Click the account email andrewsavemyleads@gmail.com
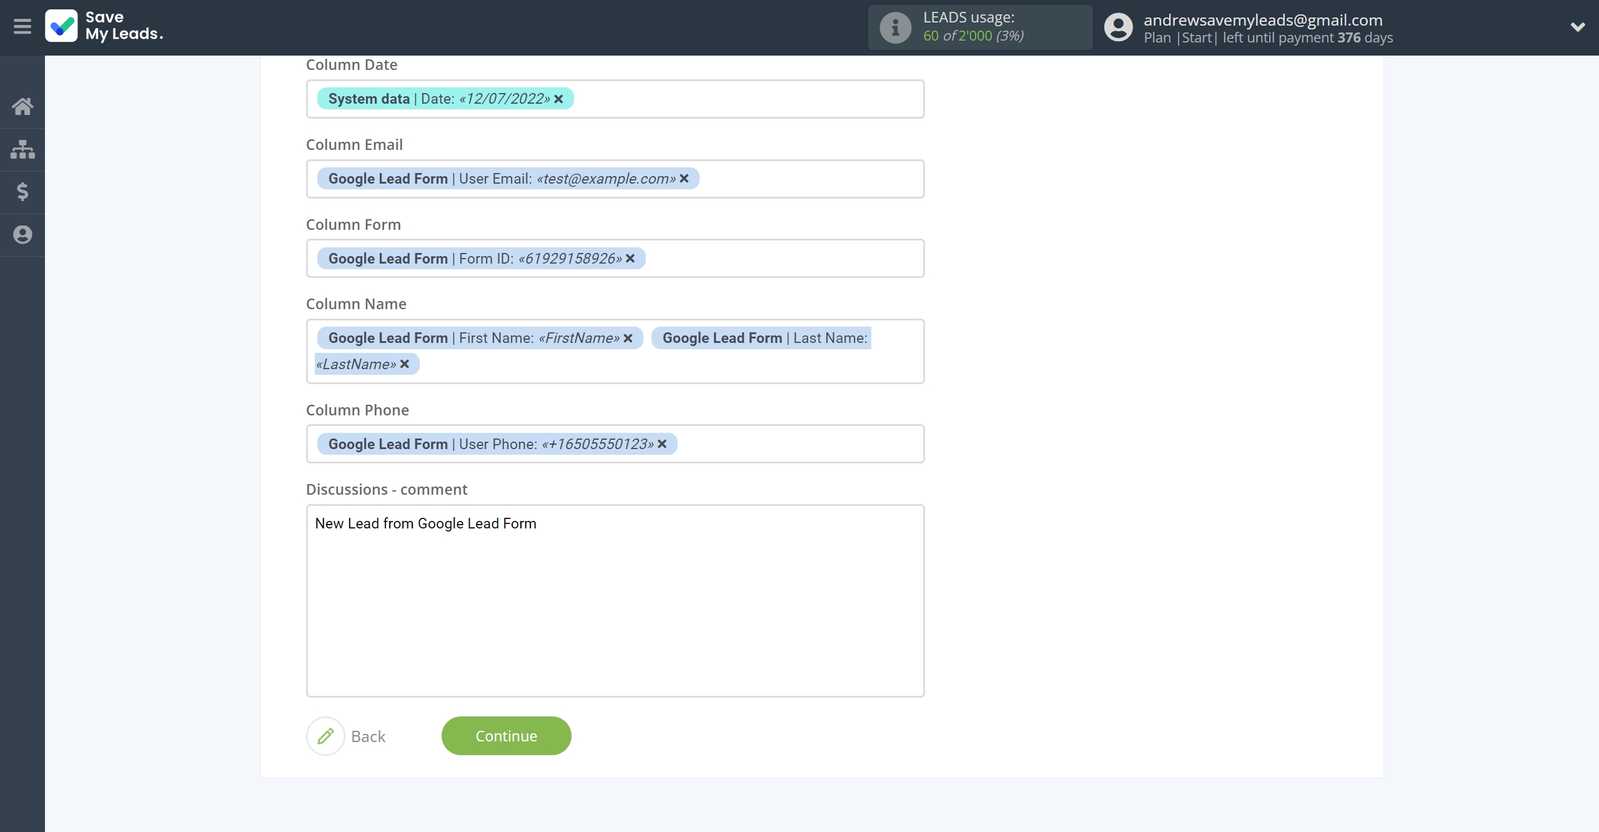 pos(1263,20)
